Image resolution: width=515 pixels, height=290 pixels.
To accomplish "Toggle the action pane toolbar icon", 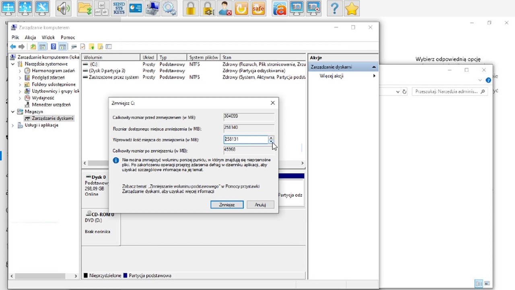I will [x=62, y=47].
